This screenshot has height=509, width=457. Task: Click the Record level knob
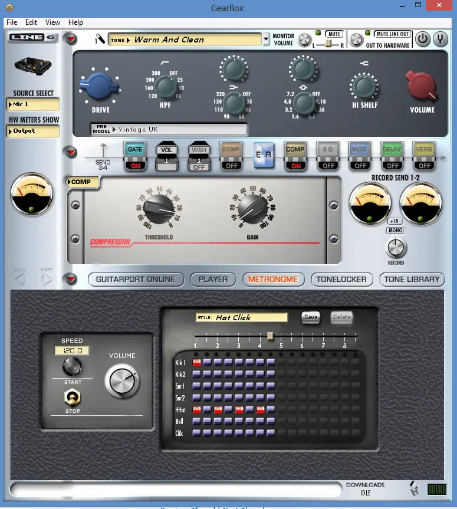click(x=396, y=248)
